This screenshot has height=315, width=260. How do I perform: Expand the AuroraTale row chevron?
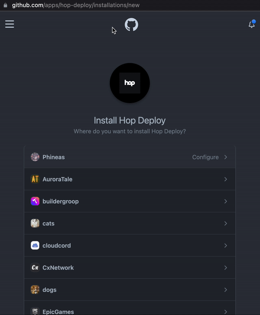(x=226, y=179)
